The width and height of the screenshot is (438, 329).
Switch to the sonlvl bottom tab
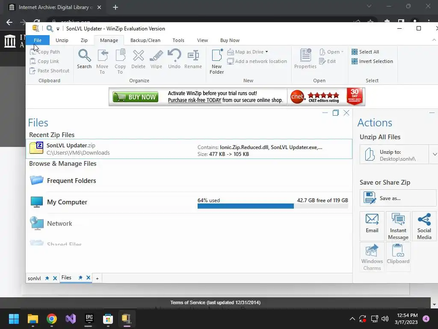tap(34, 278)
